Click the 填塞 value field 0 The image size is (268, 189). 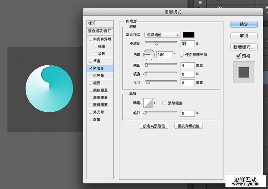click(188, 74)
